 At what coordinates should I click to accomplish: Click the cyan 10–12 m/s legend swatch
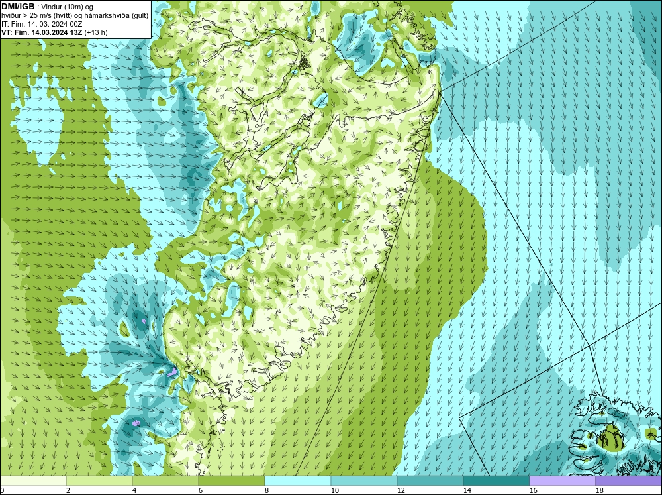coord(364,480)
